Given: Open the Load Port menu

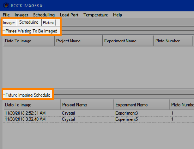Looking at the screenshot, I should 69,15.
